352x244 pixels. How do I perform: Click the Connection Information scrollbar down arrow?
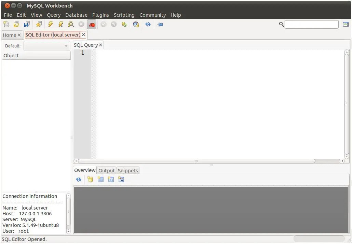pyautogui.click(x=68, y=231)
